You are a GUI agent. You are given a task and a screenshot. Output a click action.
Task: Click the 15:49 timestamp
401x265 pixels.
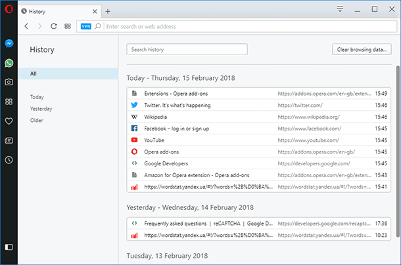[x=381, y=93]
